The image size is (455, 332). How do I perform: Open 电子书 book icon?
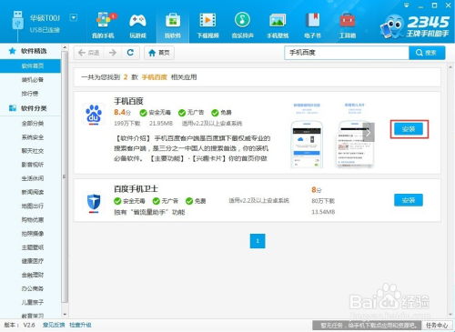[x=312, y=25]
